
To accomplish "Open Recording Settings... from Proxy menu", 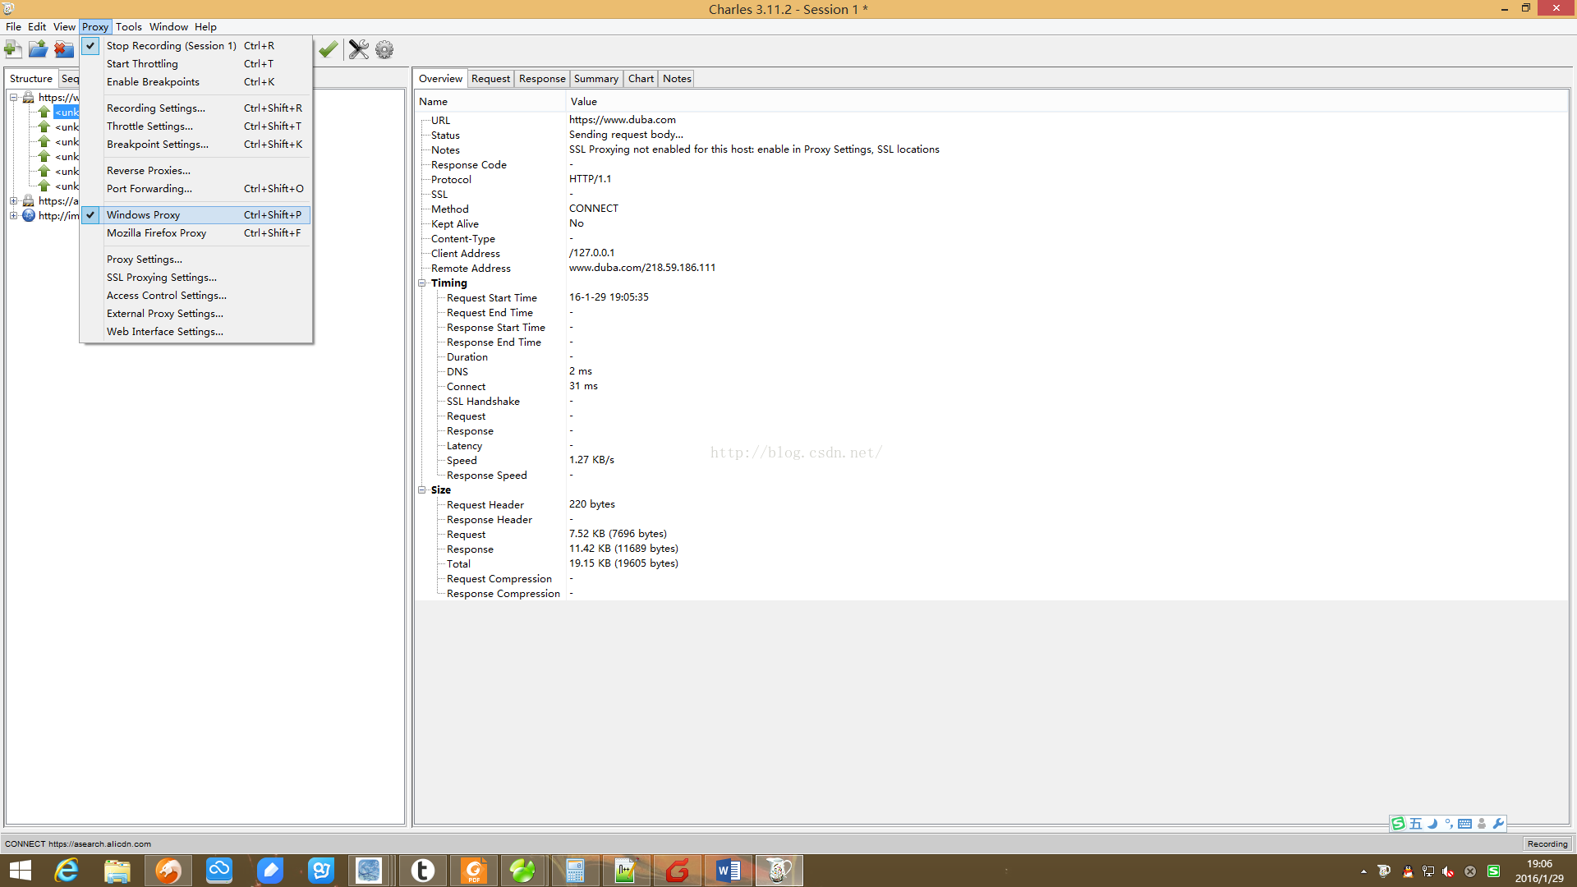I will [x=195, y=108].
